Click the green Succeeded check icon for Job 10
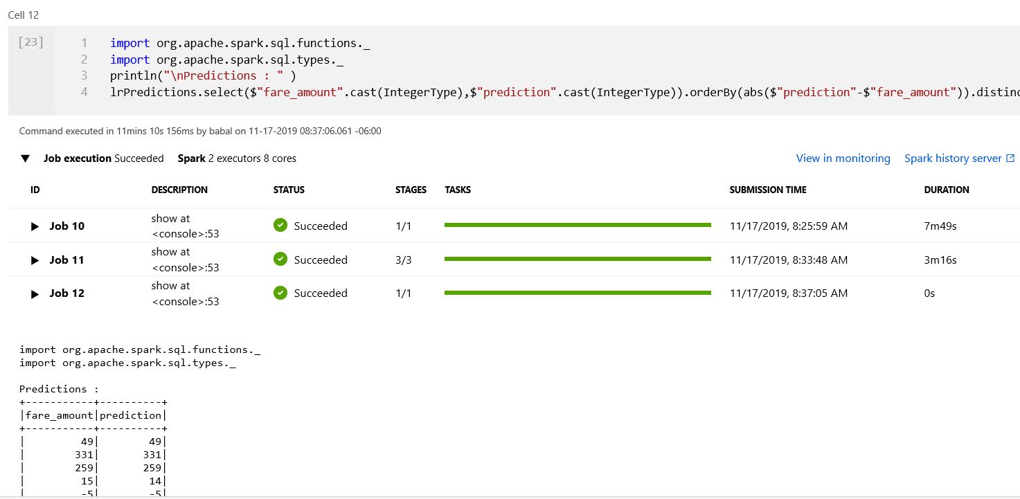The width and height of the screenshot is (1020, 499). pos(280,226)
